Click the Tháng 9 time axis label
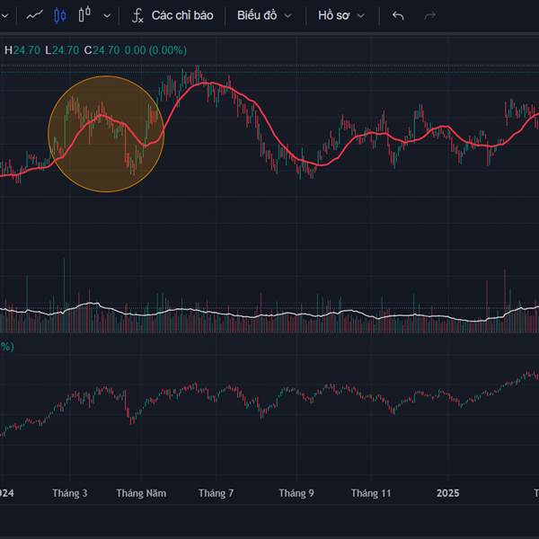This screenshot has width=539, height=539. (x=296, y=493)
